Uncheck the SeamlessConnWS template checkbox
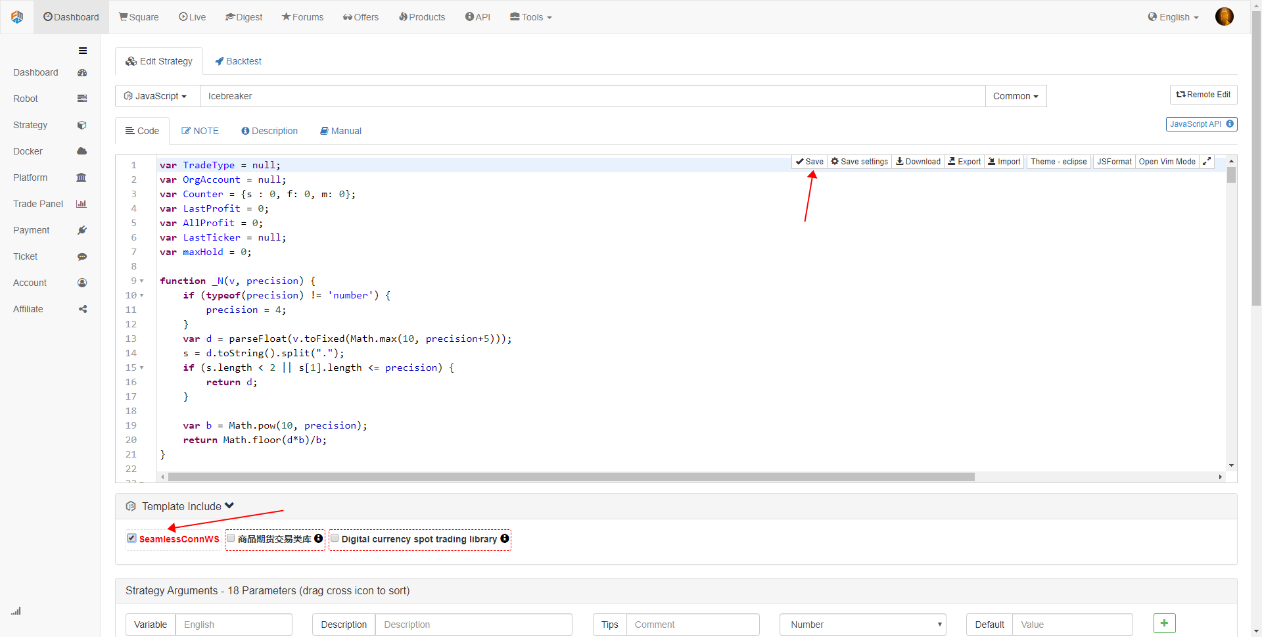Viewport: 1262px width, 637px height. tap(132, 538)
